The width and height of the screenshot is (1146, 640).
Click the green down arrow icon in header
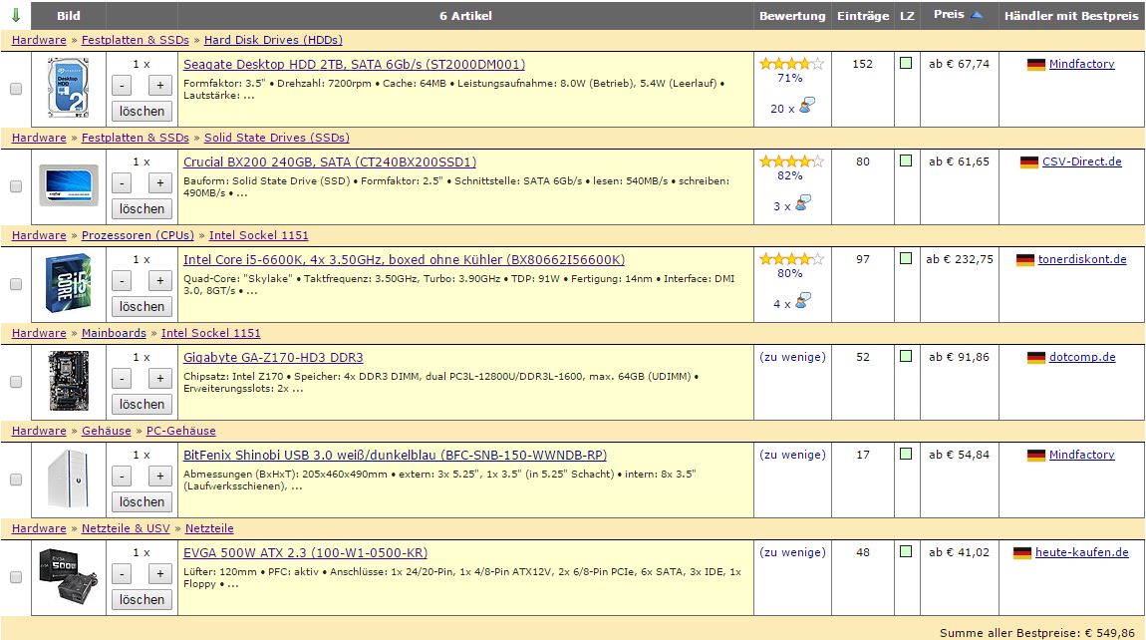click(x=16, y=15)
